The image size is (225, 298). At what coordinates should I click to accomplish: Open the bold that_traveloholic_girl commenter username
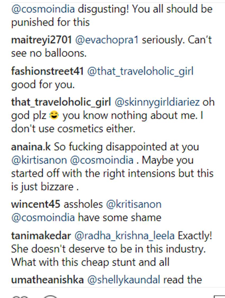61,102
